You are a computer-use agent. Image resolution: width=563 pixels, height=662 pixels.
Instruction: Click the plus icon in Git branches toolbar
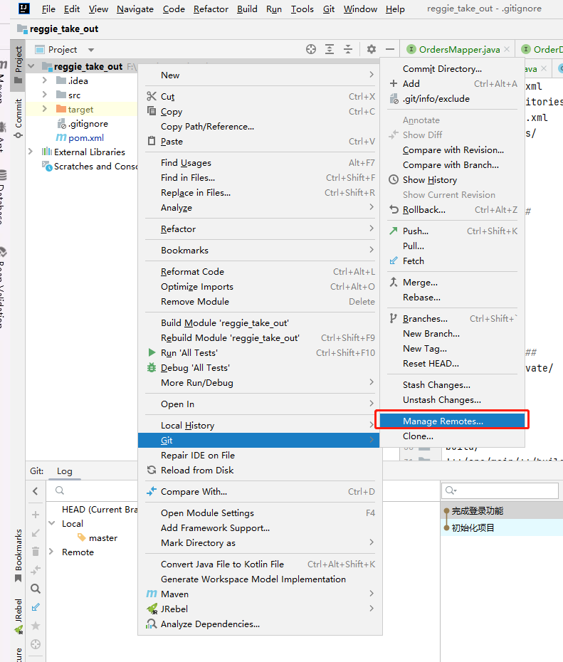tap(36, 515)
